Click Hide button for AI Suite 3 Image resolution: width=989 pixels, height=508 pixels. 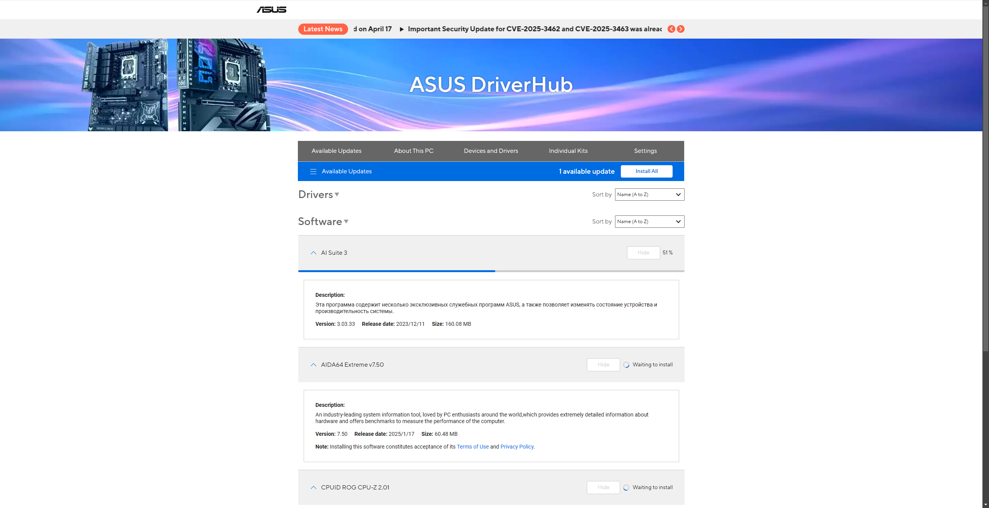tap(644, 253)
